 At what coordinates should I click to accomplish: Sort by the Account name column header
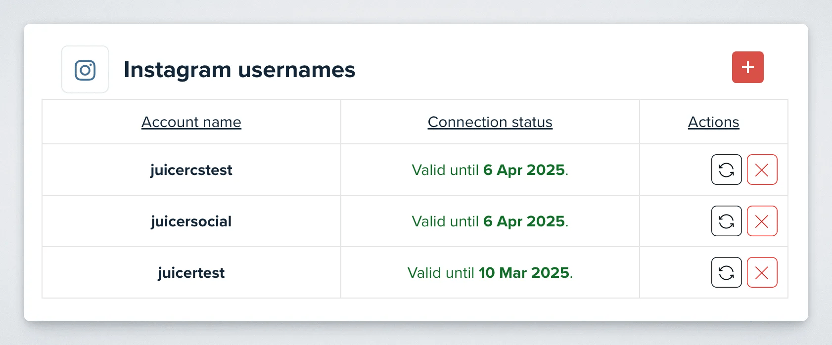point(191,122)
